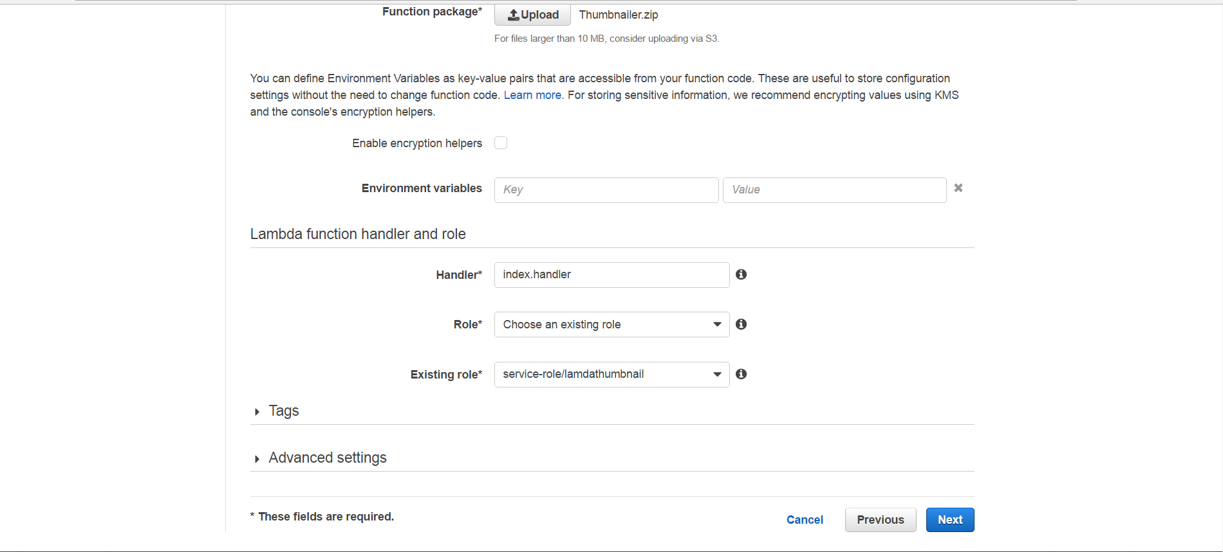The height and width of the screenshot is (552, 1223).
Task: Remove the environment variable row
Action: (x=958, y=188)
